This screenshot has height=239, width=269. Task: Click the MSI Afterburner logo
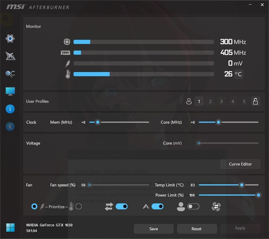pos(38,7)
